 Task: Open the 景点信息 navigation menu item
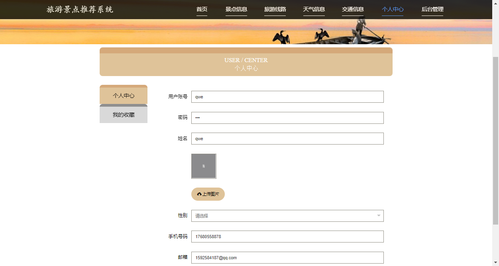click(236, 9)
